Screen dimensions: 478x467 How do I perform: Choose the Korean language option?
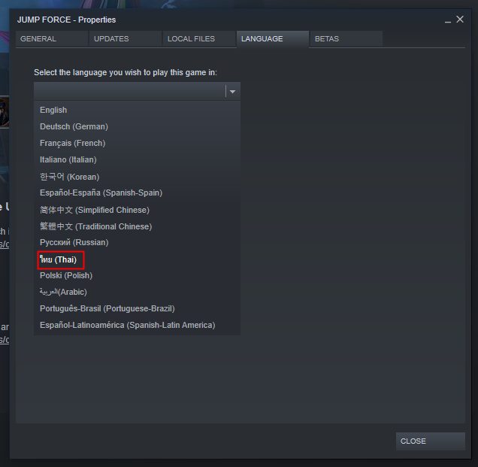(138, 177)
